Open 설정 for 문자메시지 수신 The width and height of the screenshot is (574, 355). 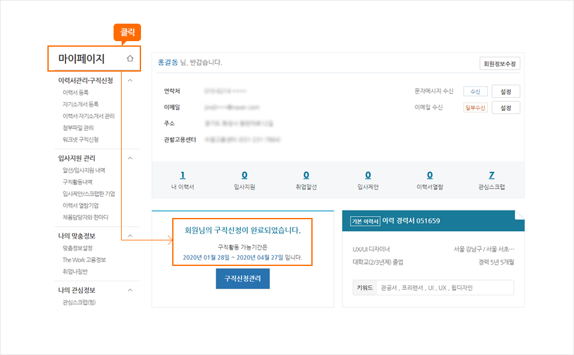[x=505, y=92]
